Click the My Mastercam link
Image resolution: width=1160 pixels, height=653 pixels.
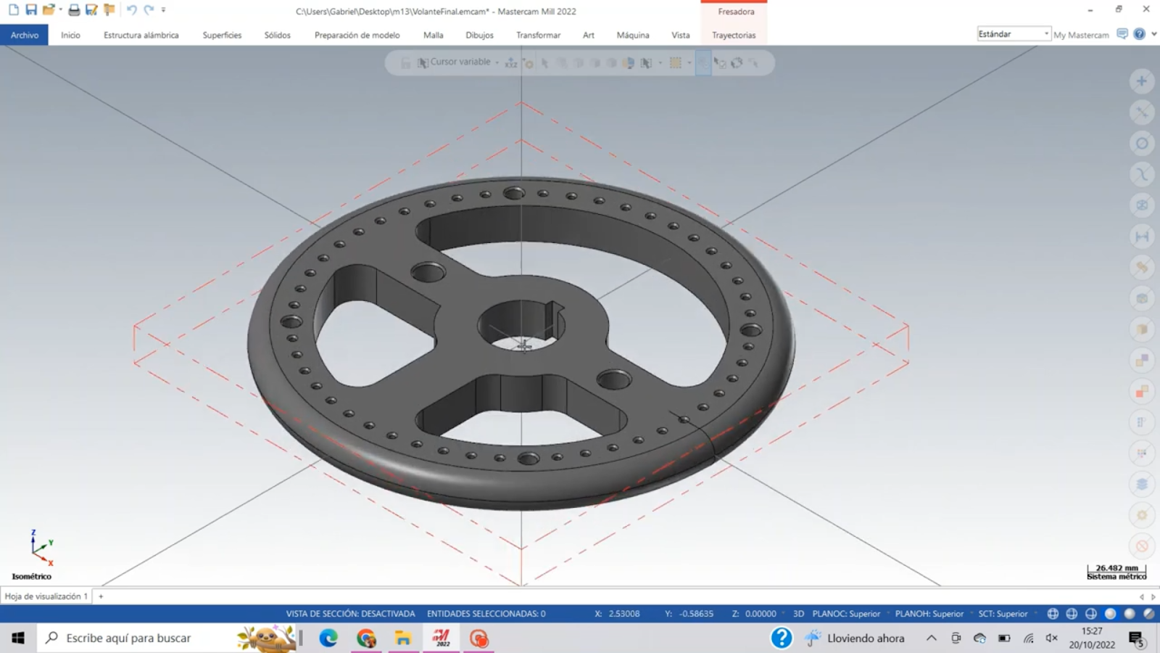[x=1080, y=35]
